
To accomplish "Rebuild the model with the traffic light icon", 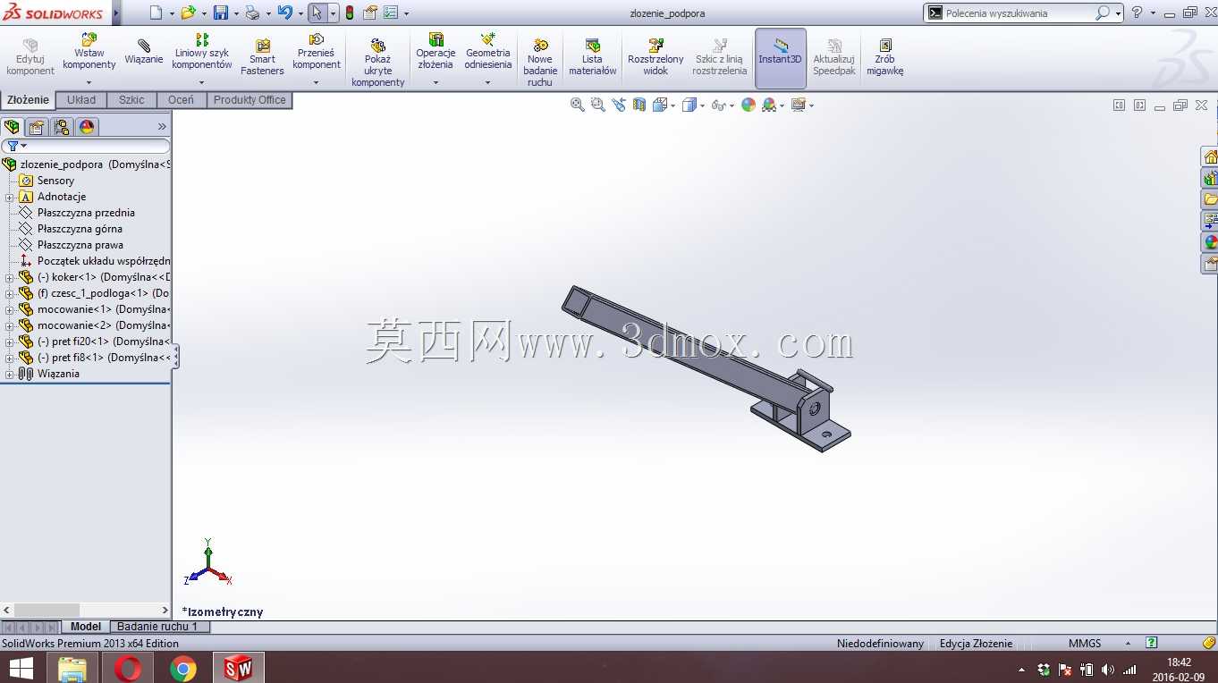I will (349, 13).
